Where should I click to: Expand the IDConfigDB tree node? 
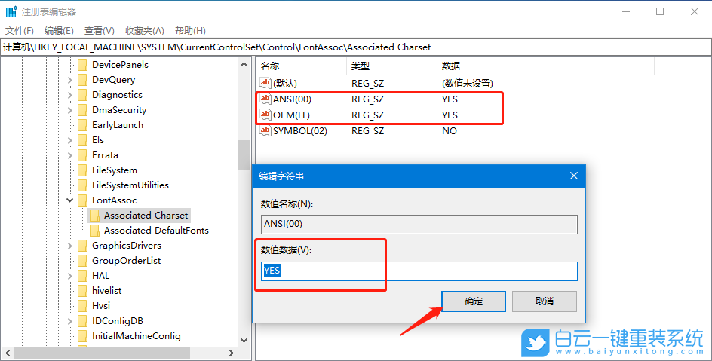(70, 321)
